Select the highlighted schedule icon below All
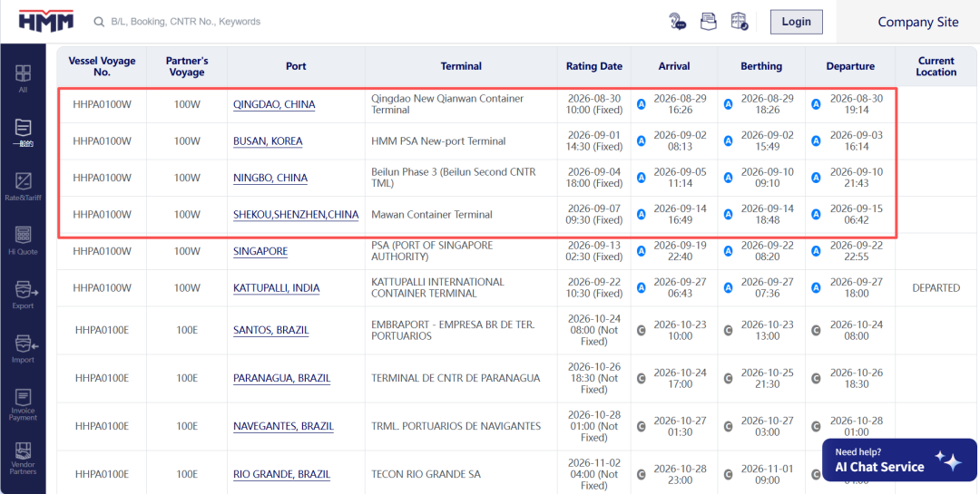 click(x=23, y=132)
